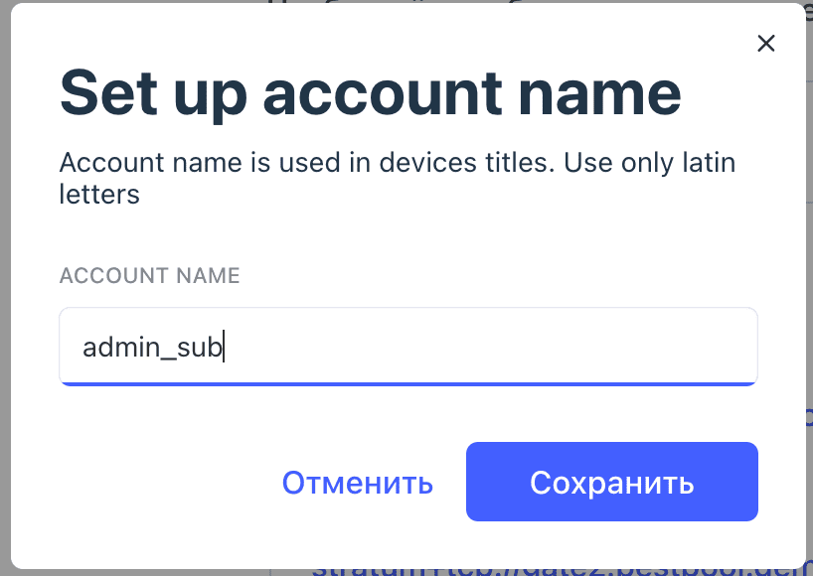
Task: Dismiss the modal using the close icon
Action: point(765,44)
